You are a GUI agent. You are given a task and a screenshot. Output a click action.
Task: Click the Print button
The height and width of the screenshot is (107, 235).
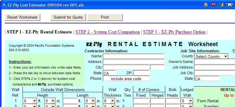point(105,17)
